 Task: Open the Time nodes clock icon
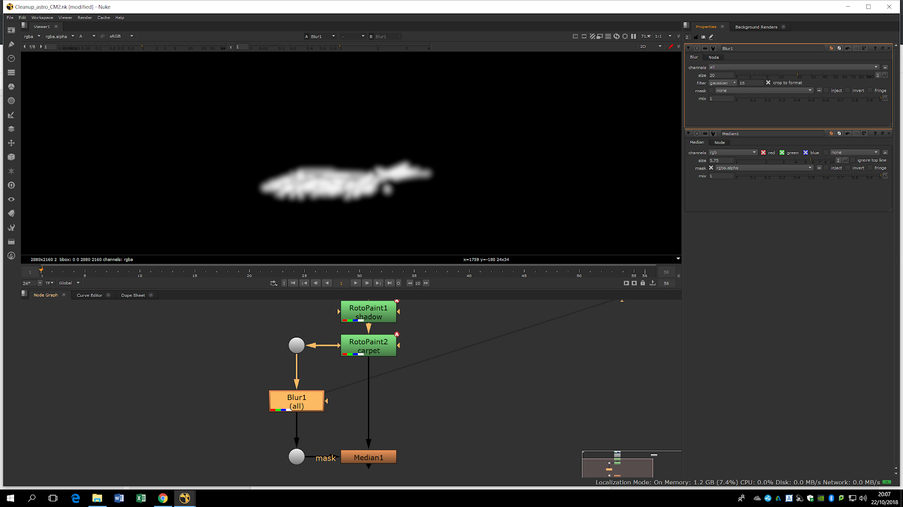[x=11, y=59]
